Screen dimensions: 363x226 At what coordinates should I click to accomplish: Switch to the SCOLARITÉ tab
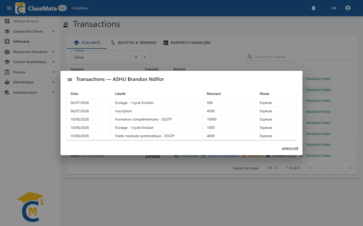pos(87,43)
